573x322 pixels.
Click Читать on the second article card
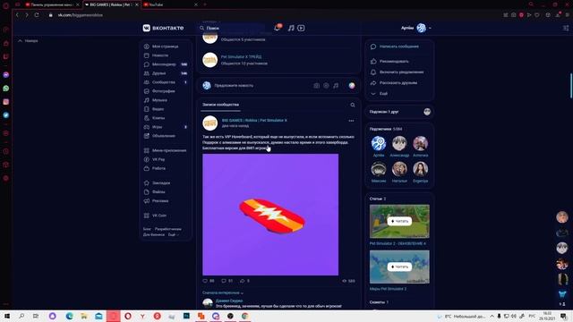(399, 267)
